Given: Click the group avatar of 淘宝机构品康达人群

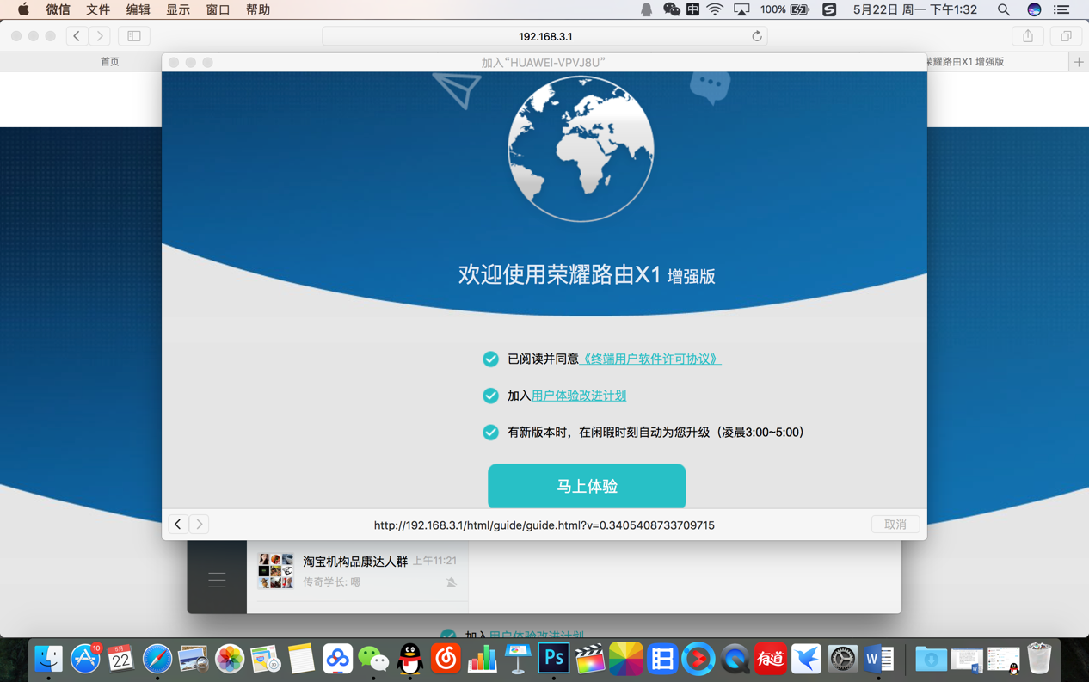Looking at the screenshot, I should pos(275,571).
